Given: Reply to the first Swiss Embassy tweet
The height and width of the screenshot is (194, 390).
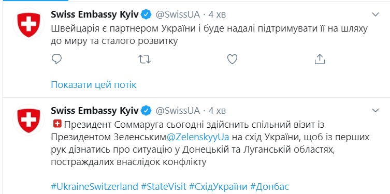Looking at the screenshot, I should [x=56, y=59].
